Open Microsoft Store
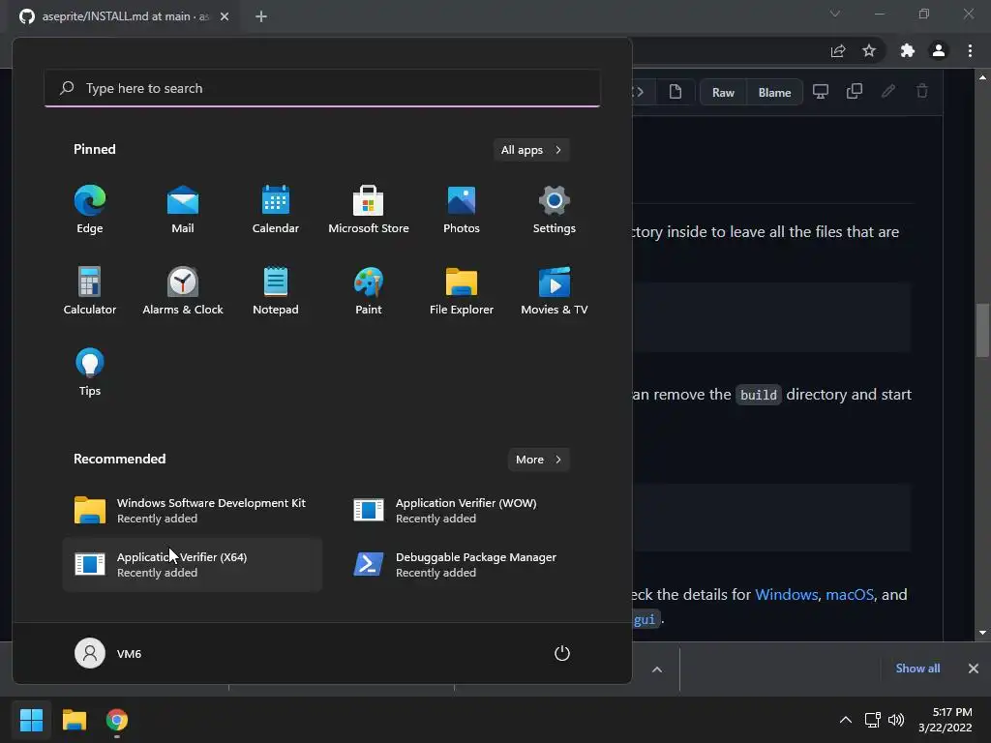The width and height of the screenshot is (991, 743). pos(369,209)
